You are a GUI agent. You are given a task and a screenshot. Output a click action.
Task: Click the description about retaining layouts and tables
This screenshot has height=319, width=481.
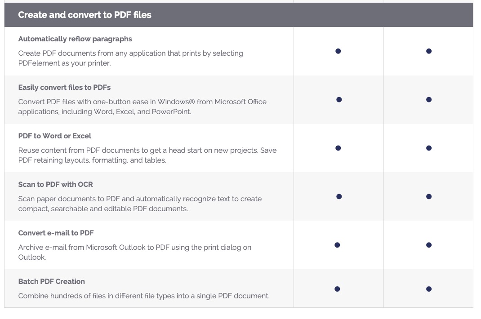coord(147,155)
